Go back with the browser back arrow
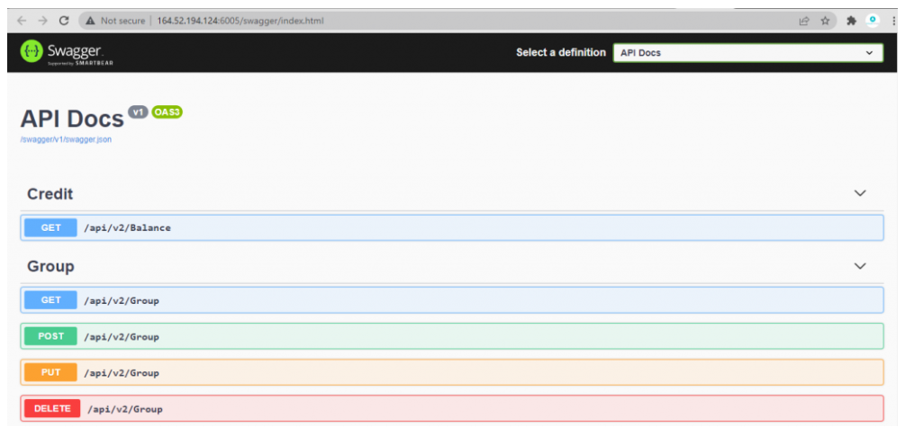The height and width of the screenshot is (436, 905). [x=22, y=21]
